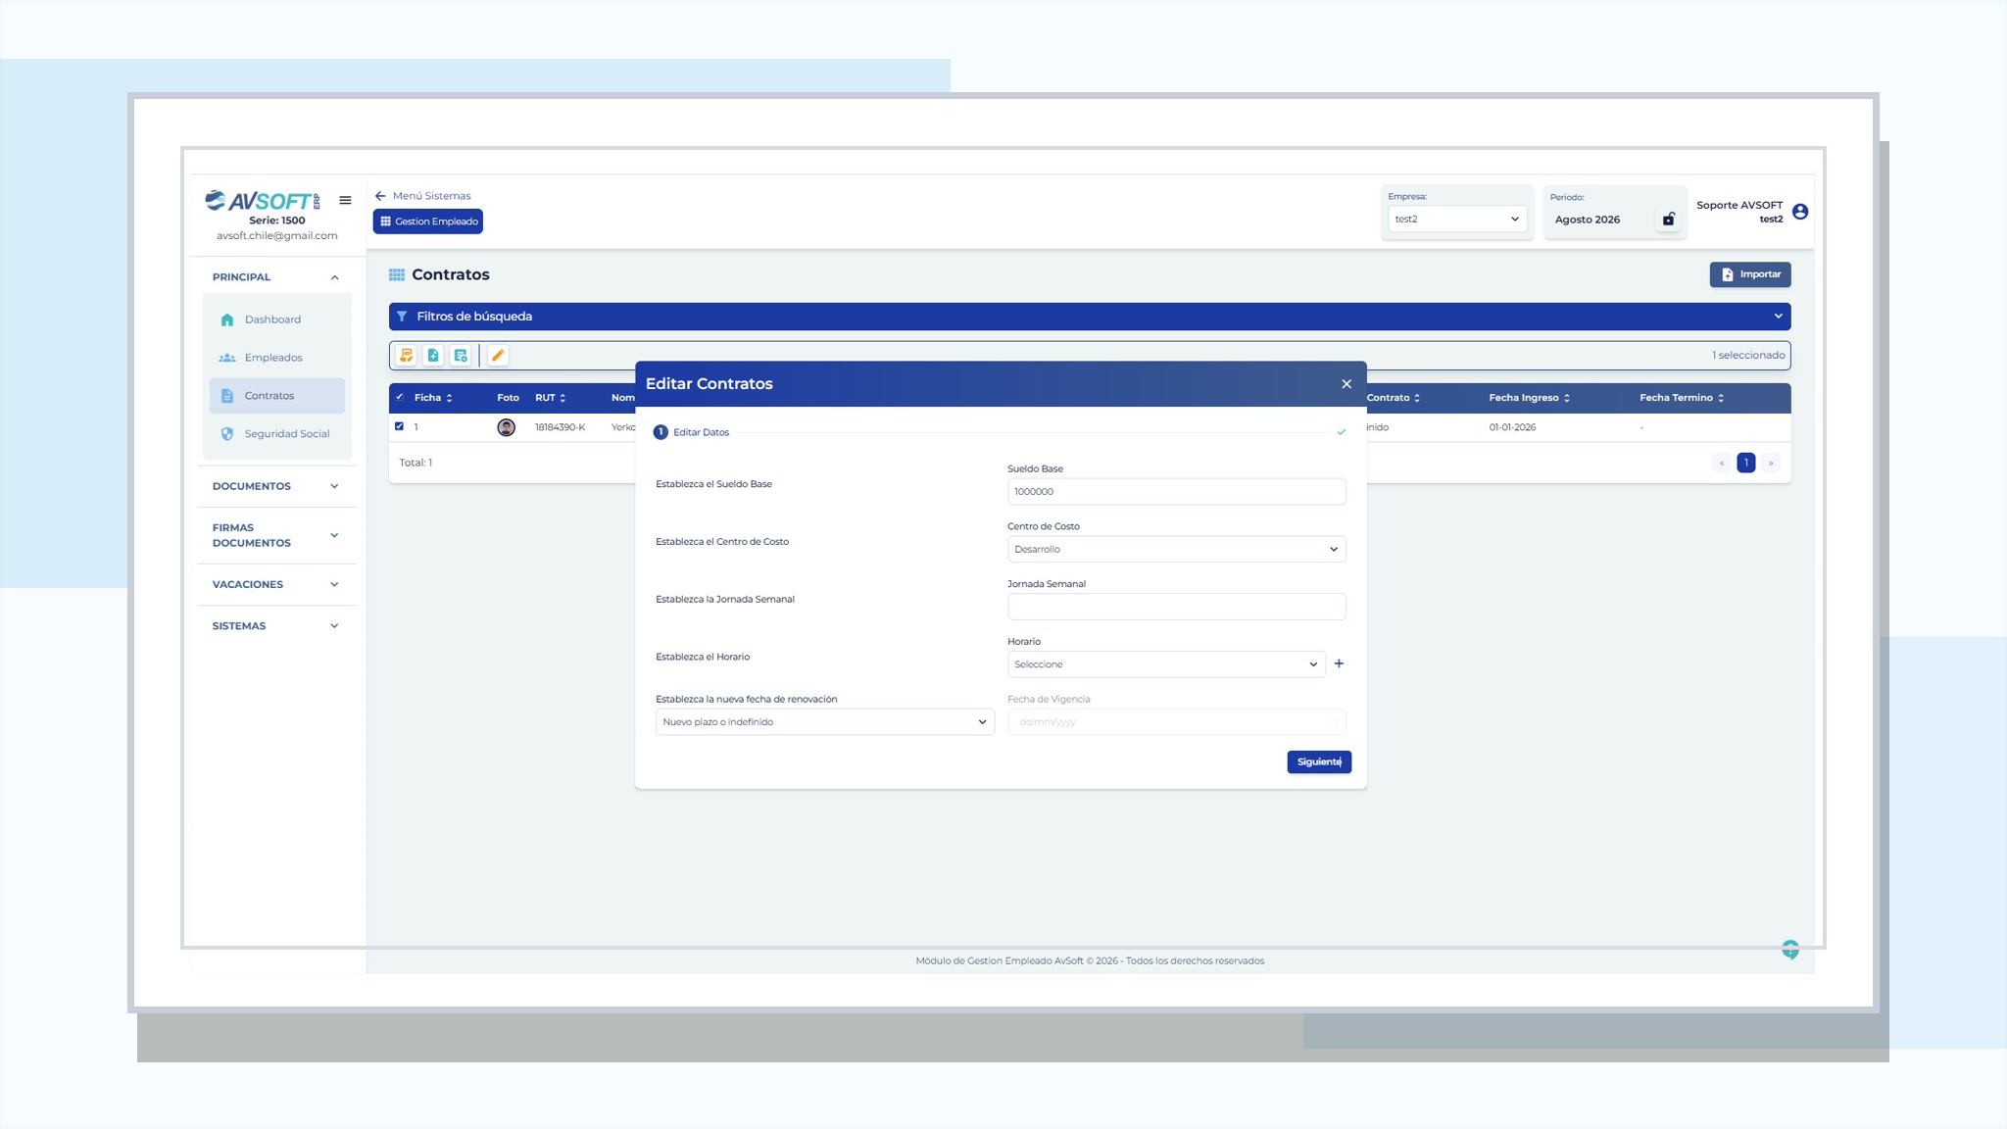
Task: Click the grid icon beside Contratos heading
Action: [397, 275]
